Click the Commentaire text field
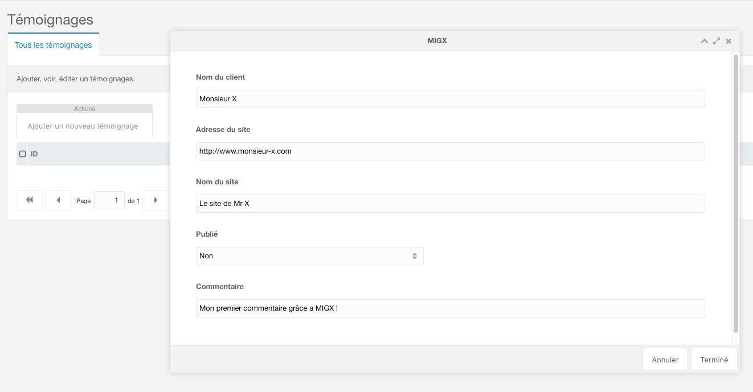753x392 pixels. click(x=450, y=308)
